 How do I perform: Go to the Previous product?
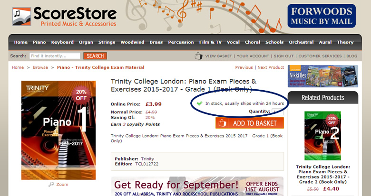pos(244,67)
